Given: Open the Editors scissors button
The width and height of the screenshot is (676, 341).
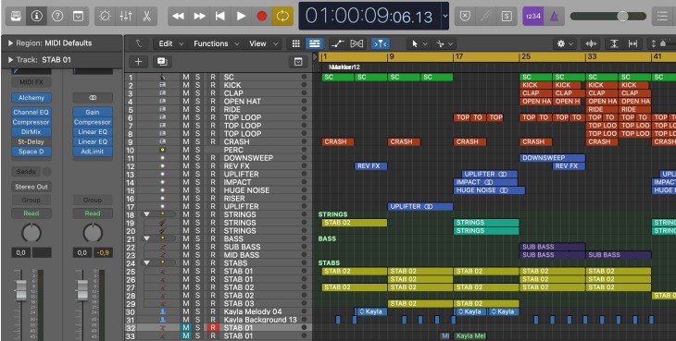Looking at the screenshot, I should (x=146, y=17).
